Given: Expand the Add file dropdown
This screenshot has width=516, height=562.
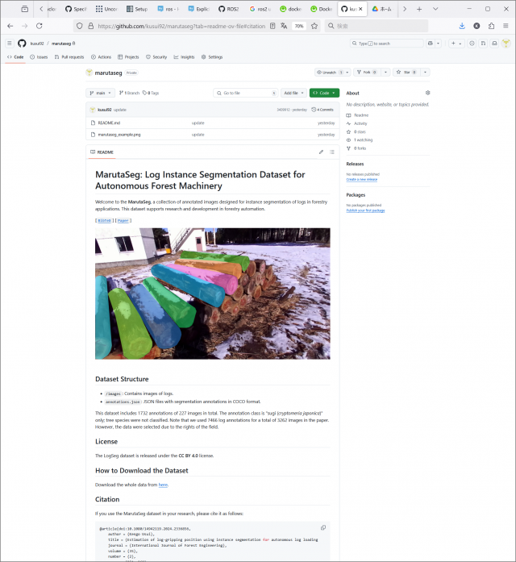Looking at the screenshot, I should pyautogui.click(x=293, y=93).
